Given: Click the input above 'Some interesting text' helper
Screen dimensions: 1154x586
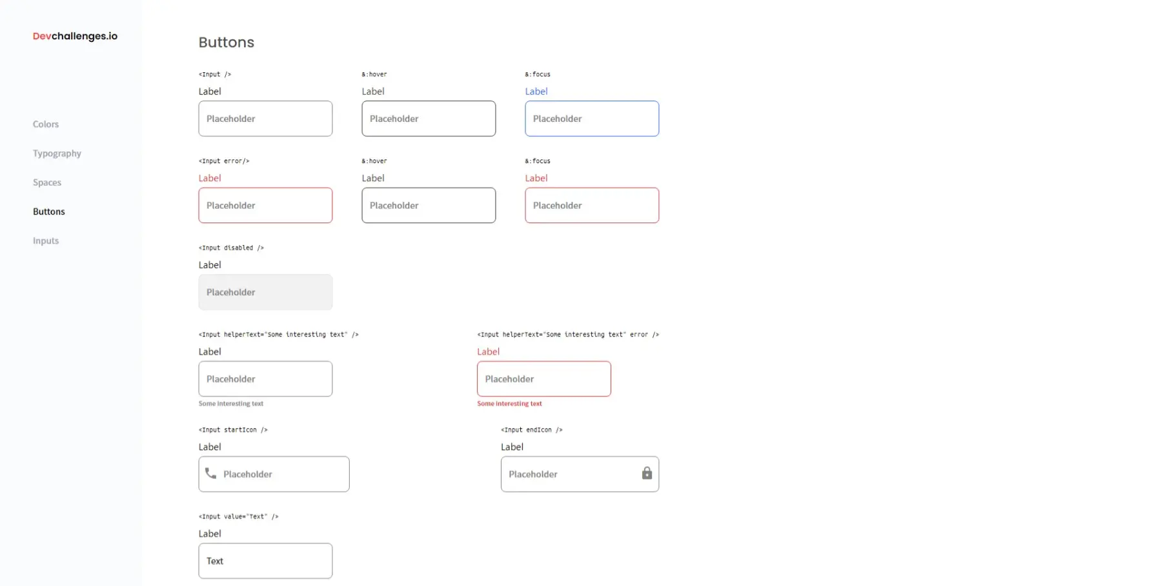Looking at the screenshot, I should [265, 379].
